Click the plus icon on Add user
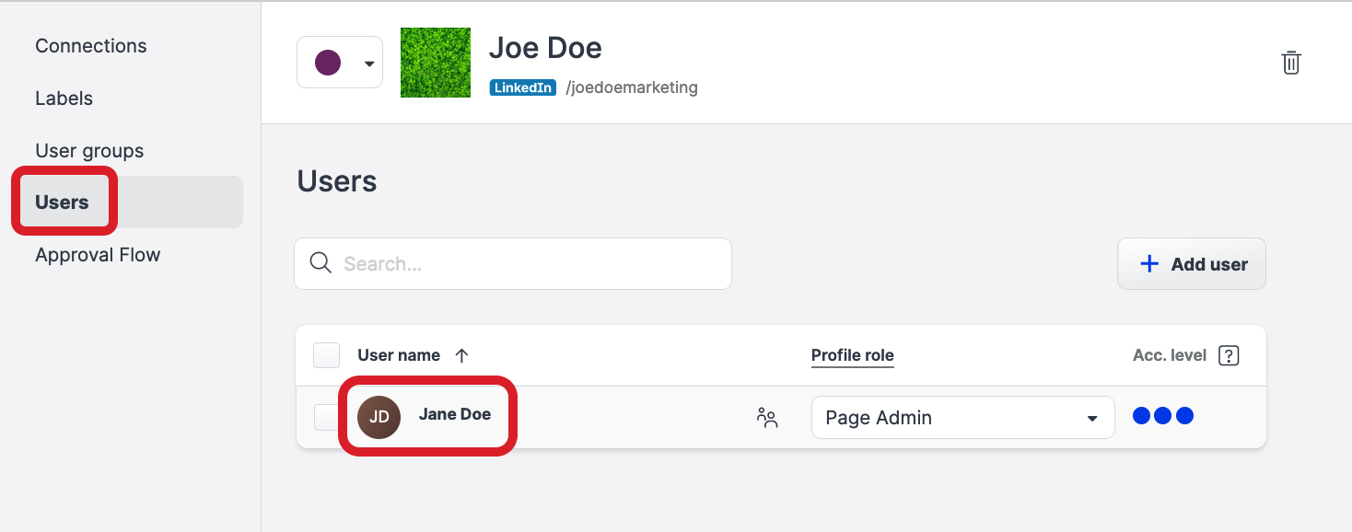 tap(1149, 263)
